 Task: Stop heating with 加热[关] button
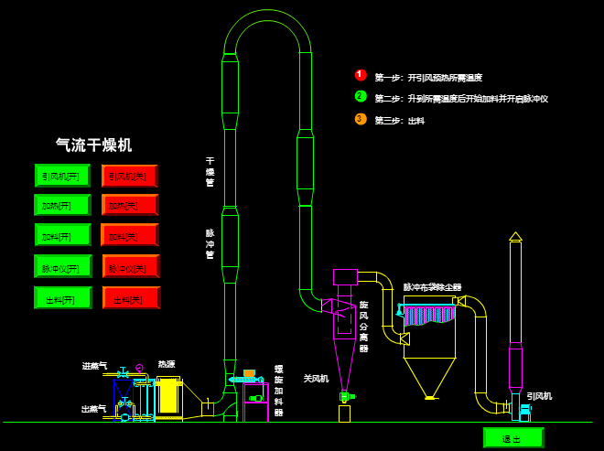[x=130, y=205]
